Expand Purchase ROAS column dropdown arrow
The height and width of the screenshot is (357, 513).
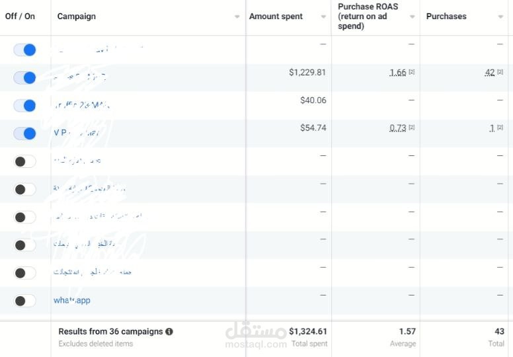[411, 17]
